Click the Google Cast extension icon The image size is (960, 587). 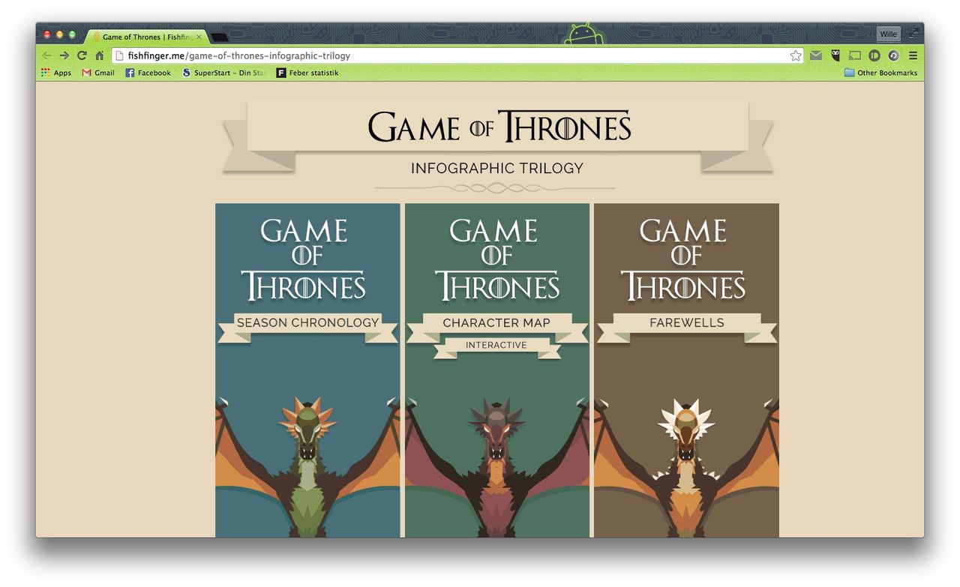click(x=854, y=55)
